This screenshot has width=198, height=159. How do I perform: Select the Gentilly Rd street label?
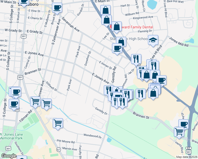pyautogui.click(x=114, y=74)
